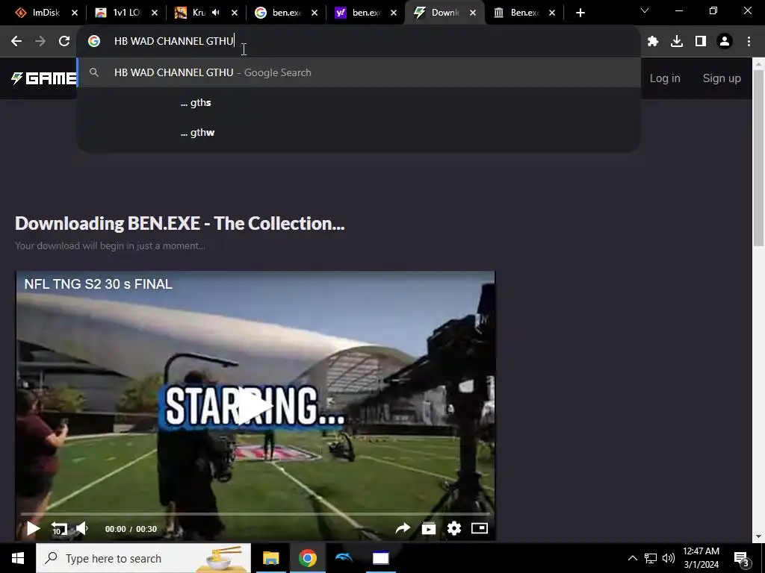Viewport: 765px width, 573px height.
Task: Rewind the video 10 seconds
Action: [x=59, y=529]
